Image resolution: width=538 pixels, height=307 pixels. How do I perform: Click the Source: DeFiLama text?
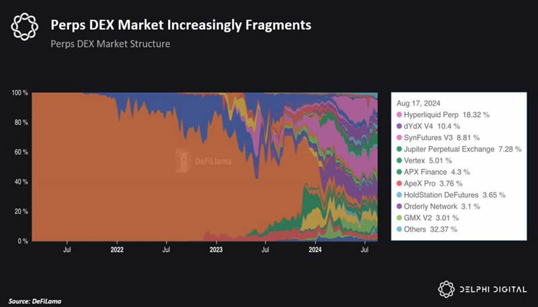[x=35, y=301]
